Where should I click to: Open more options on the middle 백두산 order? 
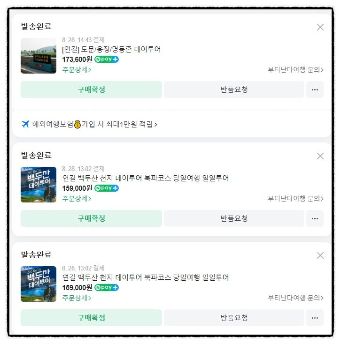[315, 218]
